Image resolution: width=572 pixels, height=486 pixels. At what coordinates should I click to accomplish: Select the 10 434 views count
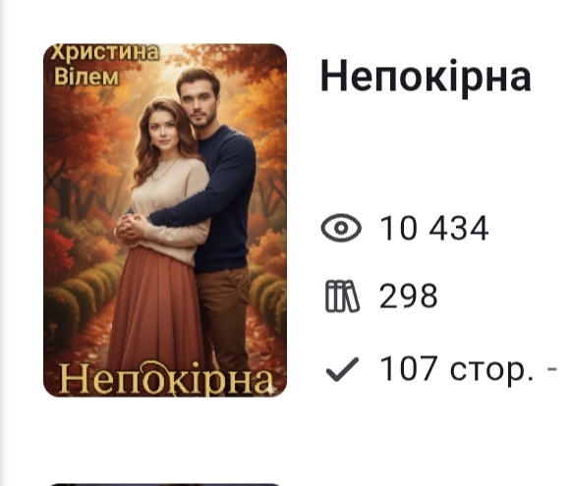433,228
